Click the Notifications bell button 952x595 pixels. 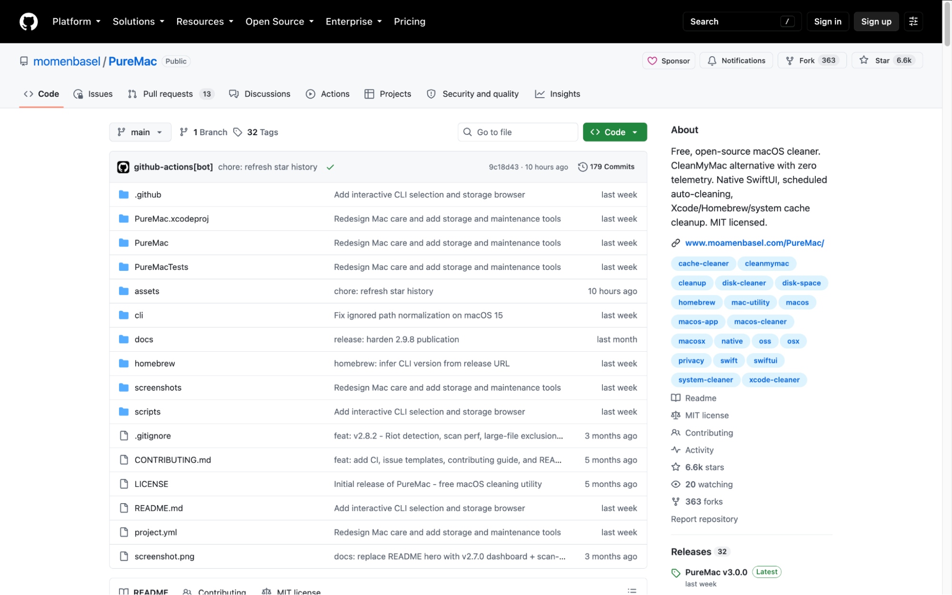[x=736, y=61]
